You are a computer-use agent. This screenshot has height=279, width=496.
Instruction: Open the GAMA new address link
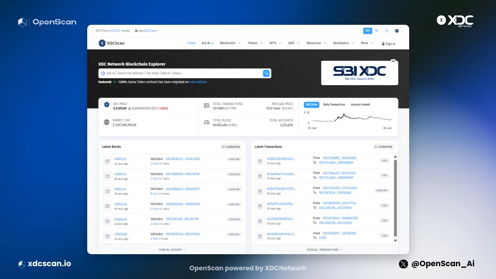pyautogui.click(x=198, y=82)
